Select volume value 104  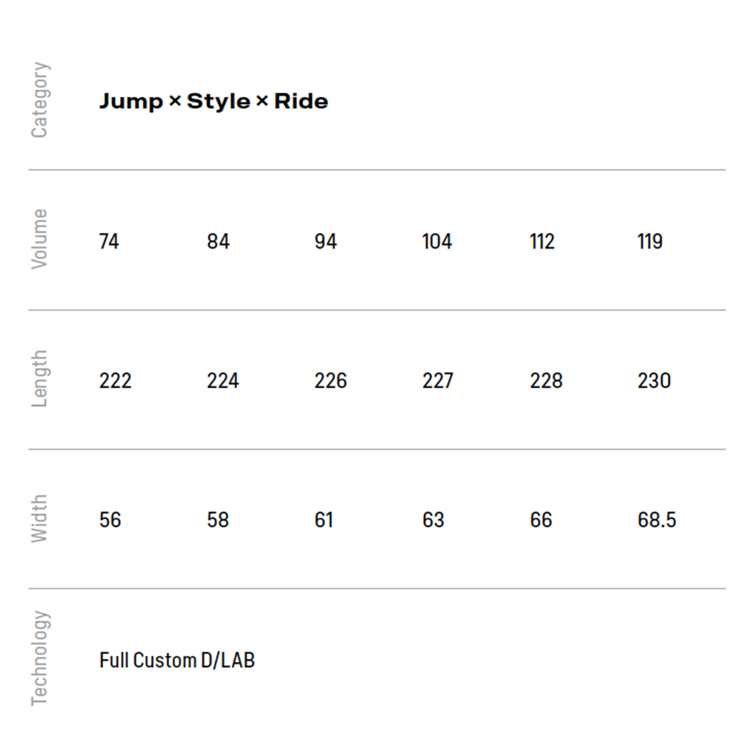pos(437,242)
